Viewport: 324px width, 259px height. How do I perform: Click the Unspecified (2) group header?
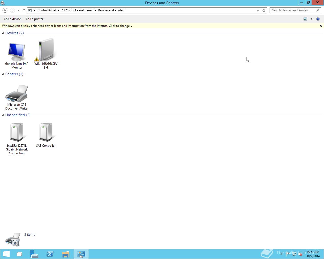click(18, 115)
